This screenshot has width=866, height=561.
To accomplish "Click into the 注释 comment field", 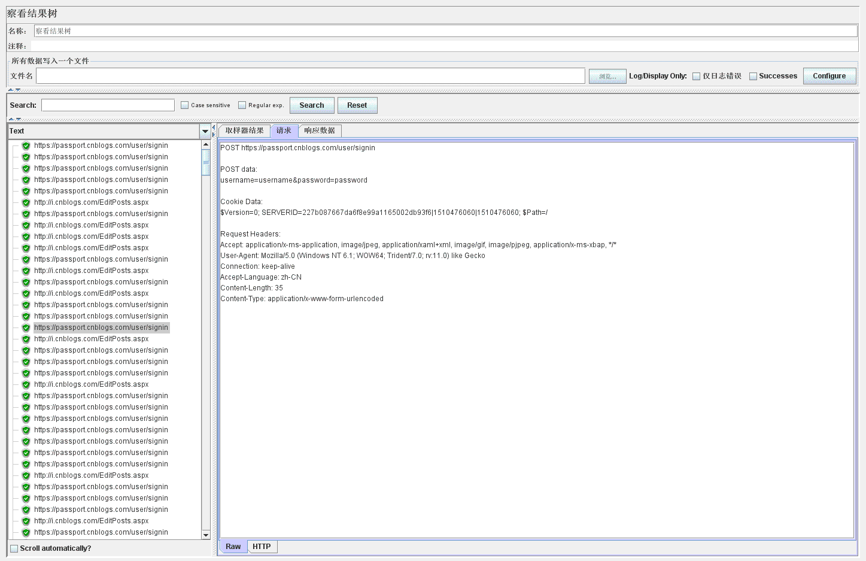I will point(445,46).
